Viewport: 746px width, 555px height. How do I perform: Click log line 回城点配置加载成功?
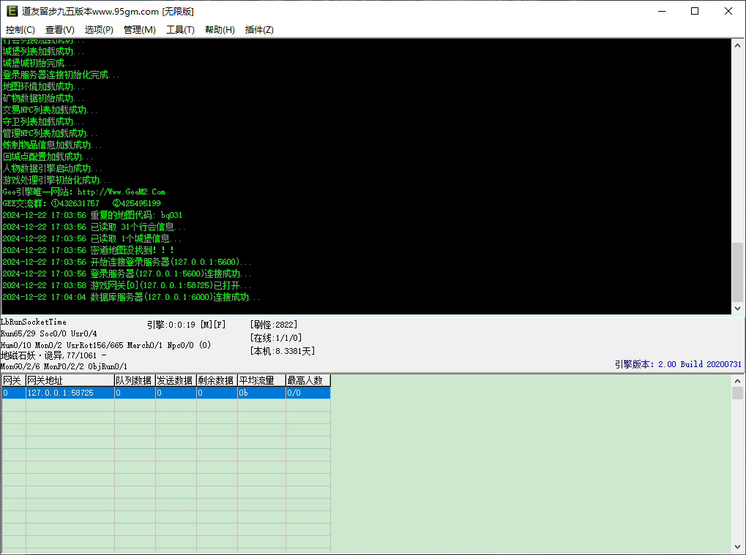pos(48,156)
